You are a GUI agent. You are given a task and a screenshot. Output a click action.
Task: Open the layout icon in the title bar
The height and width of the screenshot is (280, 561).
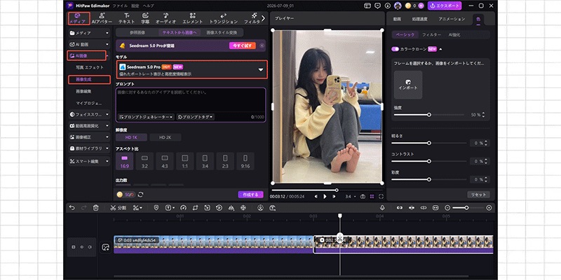pyautogui.click(x=367, y=6)
